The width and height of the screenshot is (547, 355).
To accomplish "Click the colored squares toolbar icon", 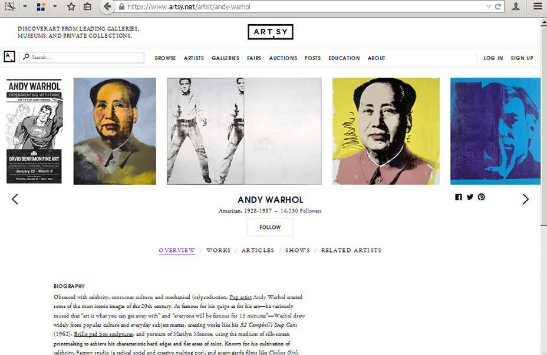I will click(41, 6).
